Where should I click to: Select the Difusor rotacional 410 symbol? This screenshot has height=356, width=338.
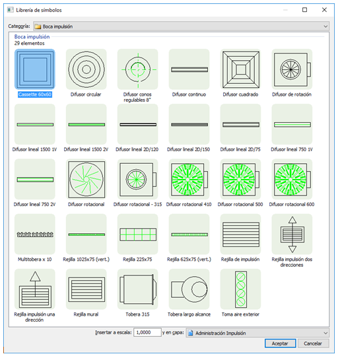click(x=189, y=179)
